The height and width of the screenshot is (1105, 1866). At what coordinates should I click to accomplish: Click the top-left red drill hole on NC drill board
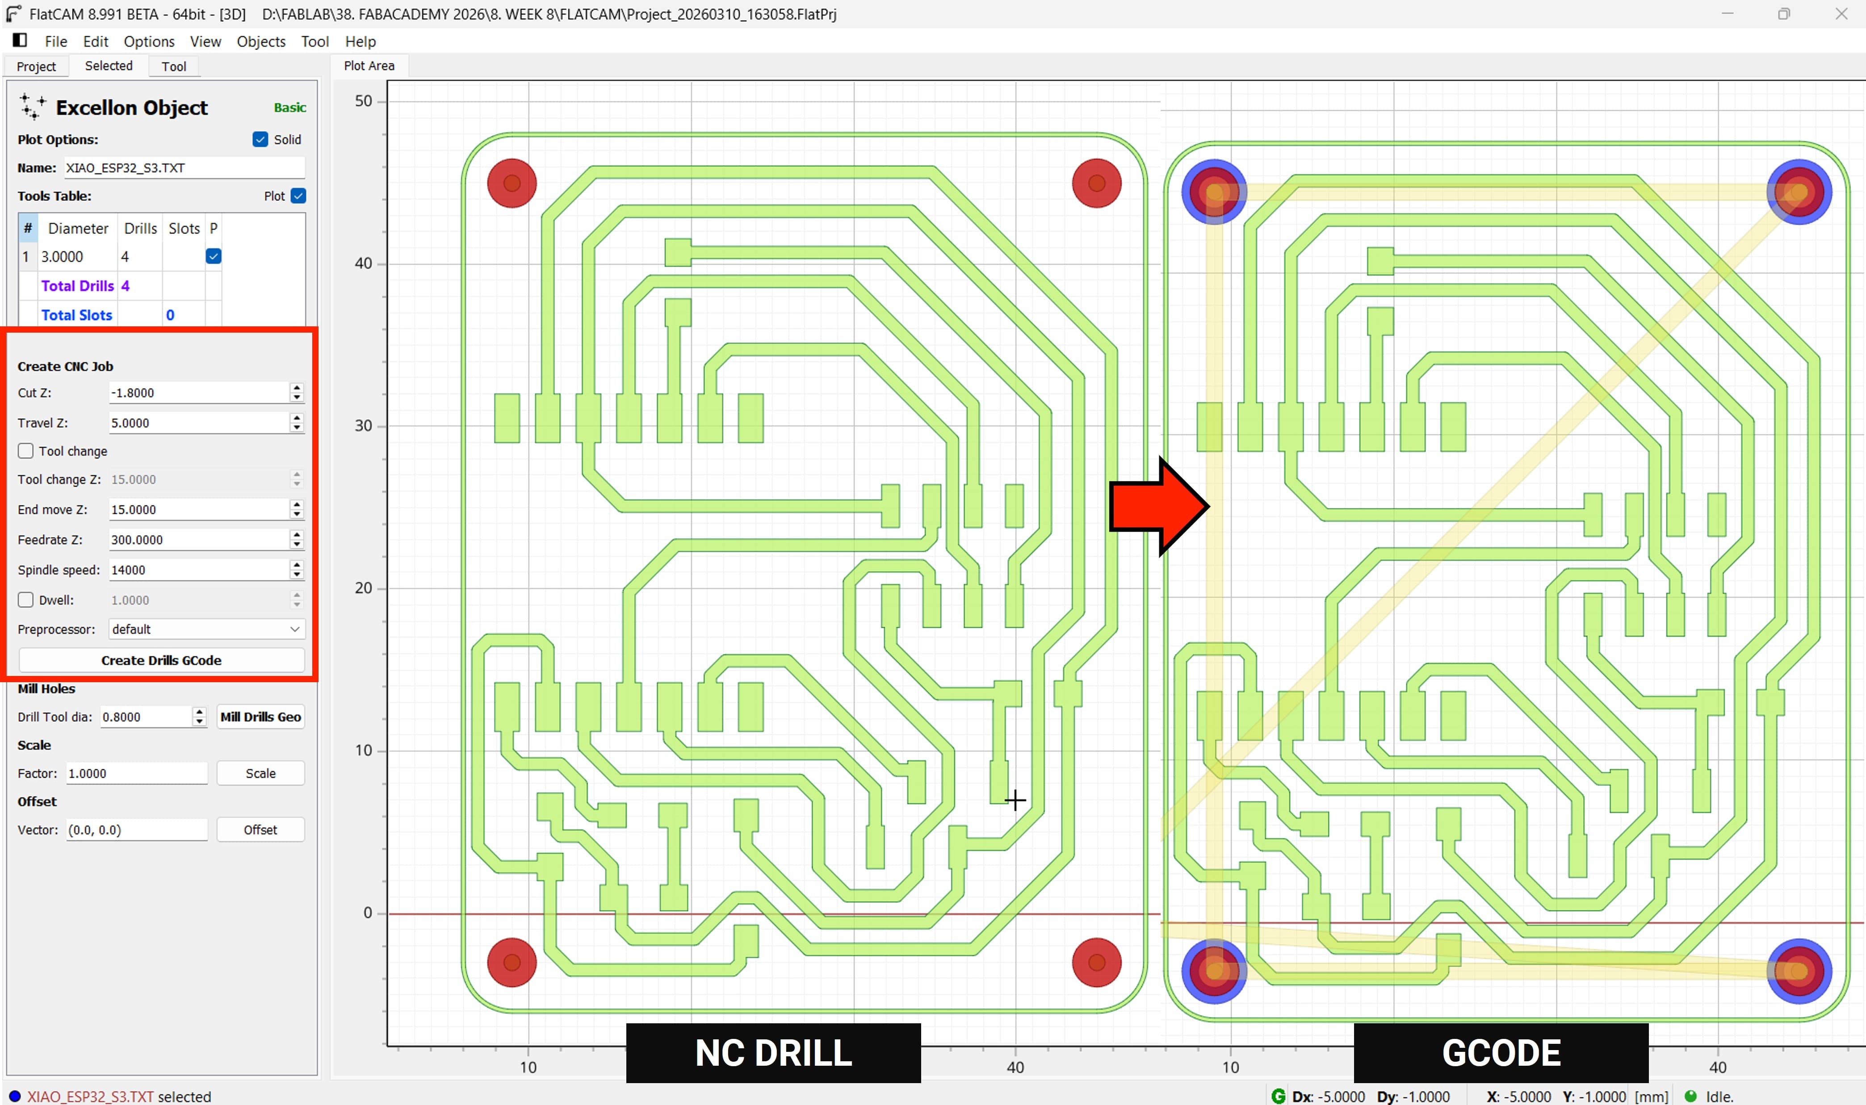(512, 183)
